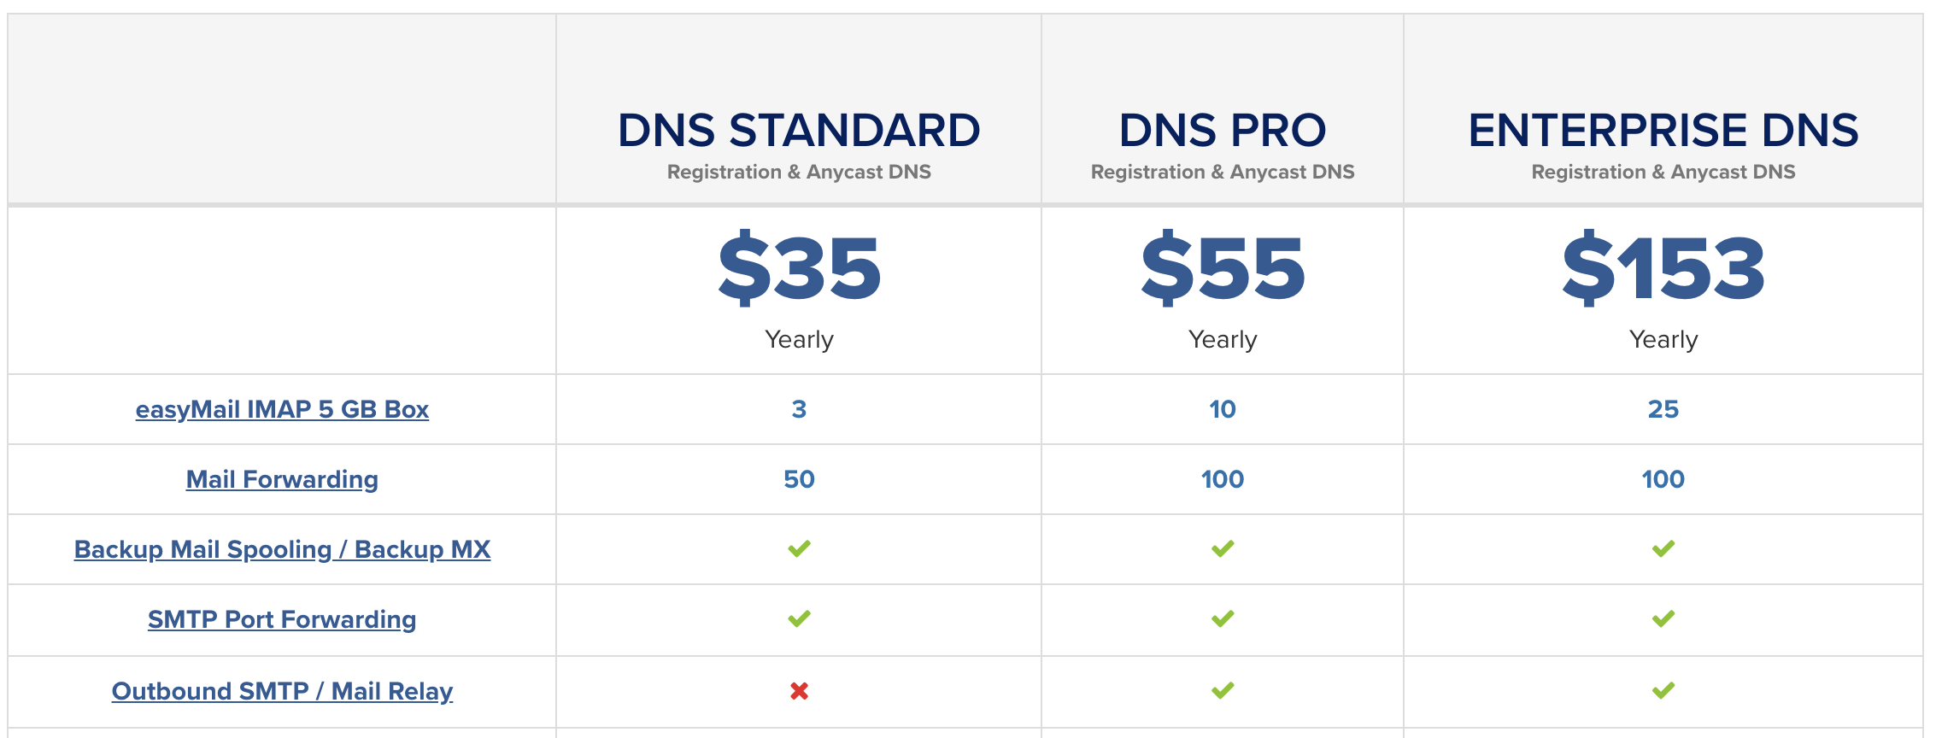Open the SMTP Port Forwarding link
Image resolution: width=1936 pixels, height=738 pixels.
tap(282, 619)
